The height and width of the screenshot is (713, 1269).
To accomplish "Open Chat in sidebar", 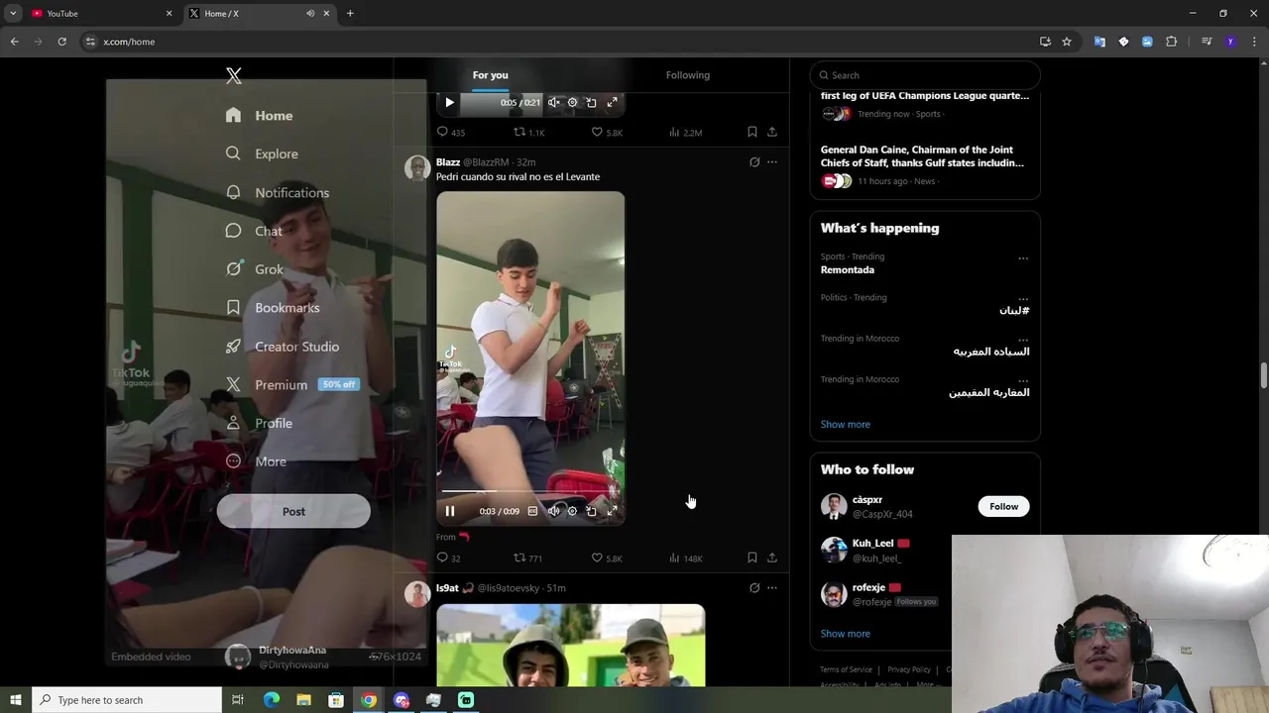I will click(x=254, y=231).
